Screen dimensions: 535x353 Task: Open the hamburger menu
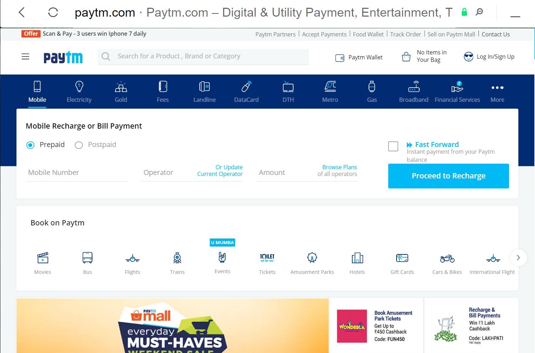[25, 56]
